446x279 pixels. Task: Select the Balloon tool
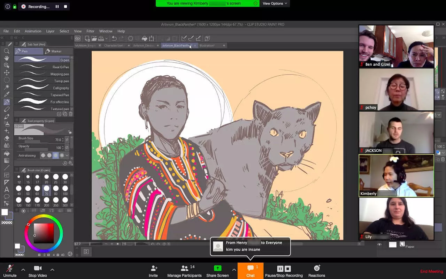[x=7, y=197]
